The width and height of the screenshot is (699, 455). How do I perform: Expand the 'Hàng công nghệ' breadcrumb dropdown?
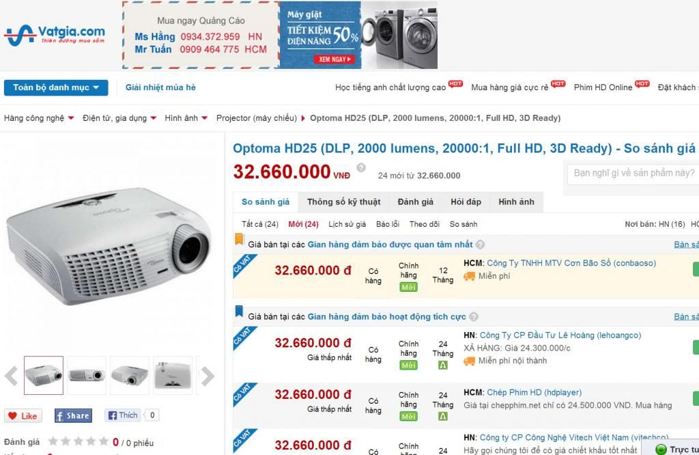pos(71,118)
